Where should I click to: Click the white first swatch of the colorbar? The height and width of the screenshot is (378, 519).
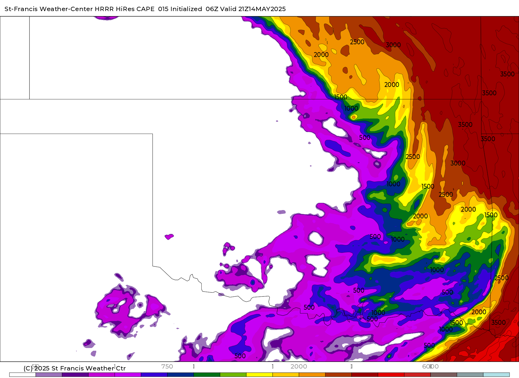[x=22, y=375]
